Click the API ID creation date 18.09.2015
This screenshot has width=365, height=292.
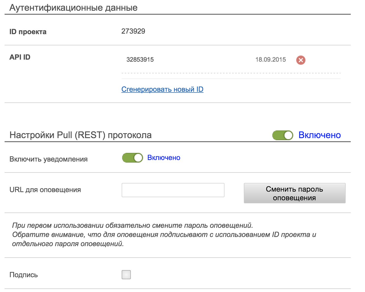click(271, 60)
